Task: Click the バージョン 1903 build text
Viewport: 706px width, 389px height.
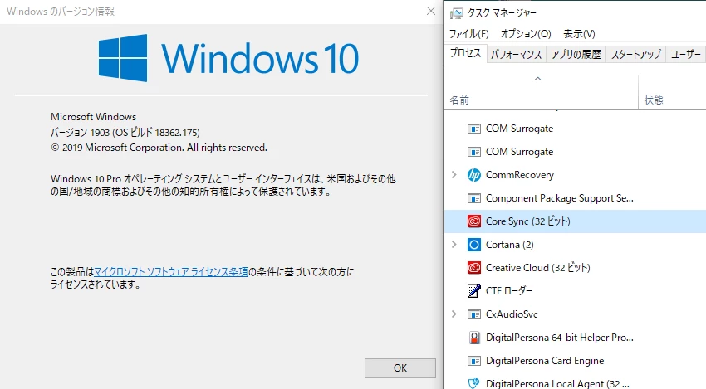Action: (x=125, y=132)
